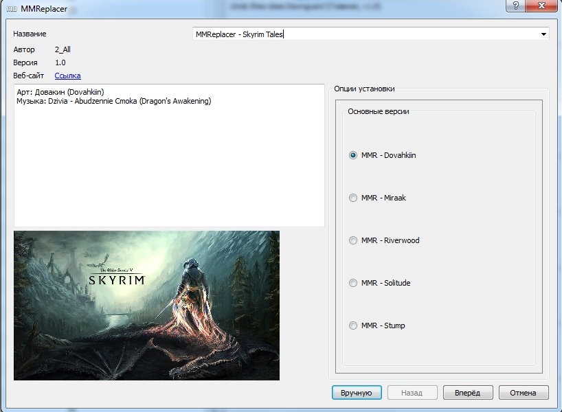This screenshot has height=412, width=562.
Task: Click inside the description text box
Action: [168, 165]
